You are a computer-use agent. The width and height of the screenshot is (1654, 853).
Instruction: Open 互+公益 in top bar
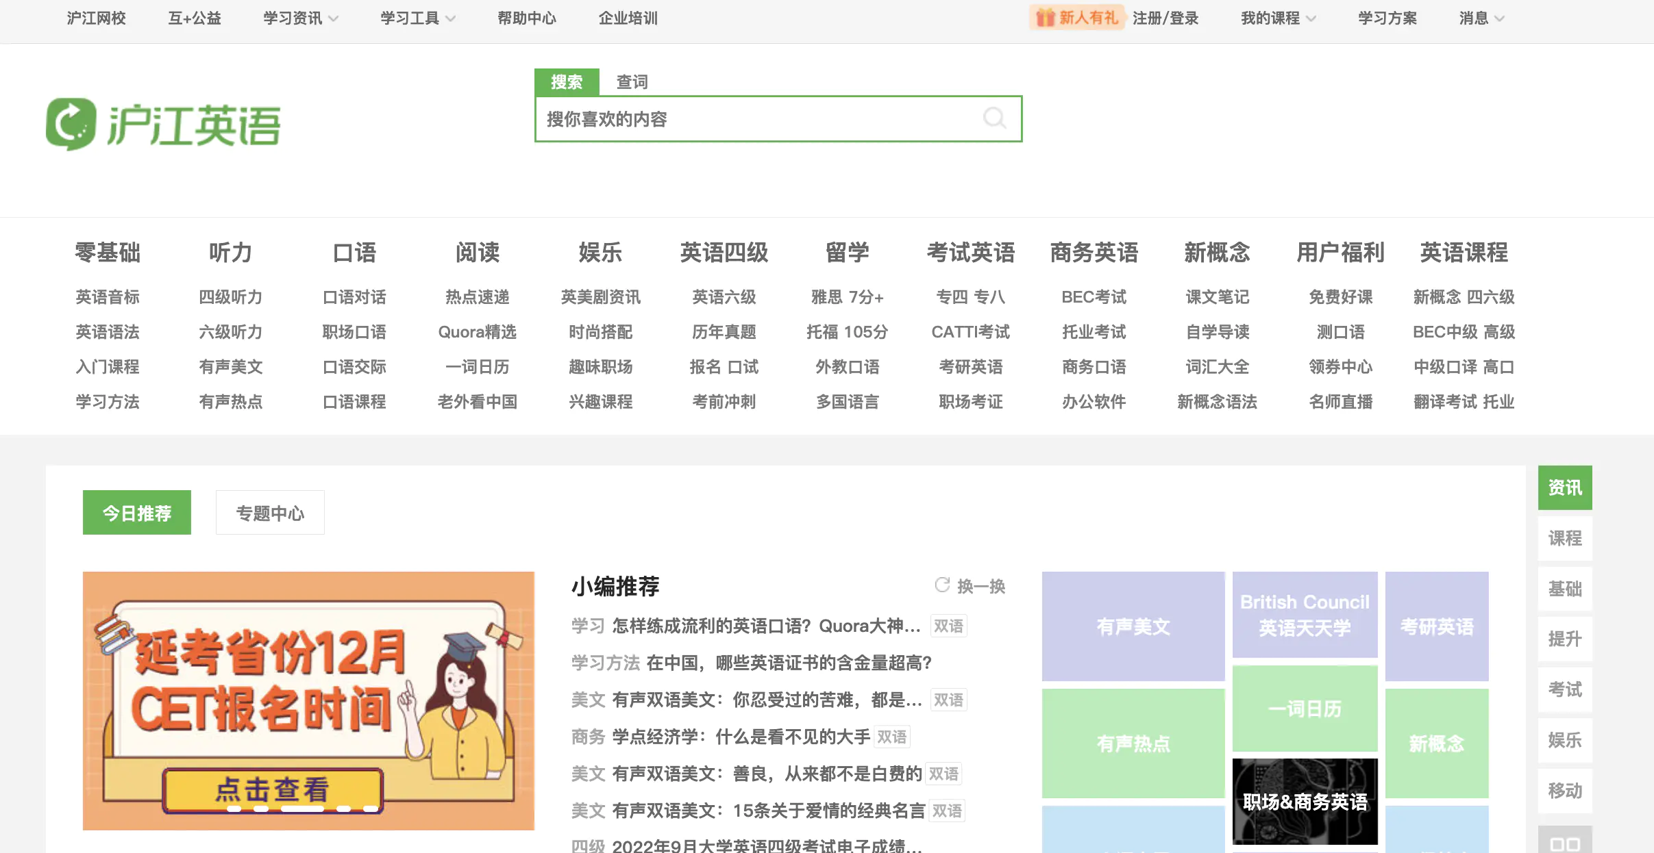click(195, 18)
